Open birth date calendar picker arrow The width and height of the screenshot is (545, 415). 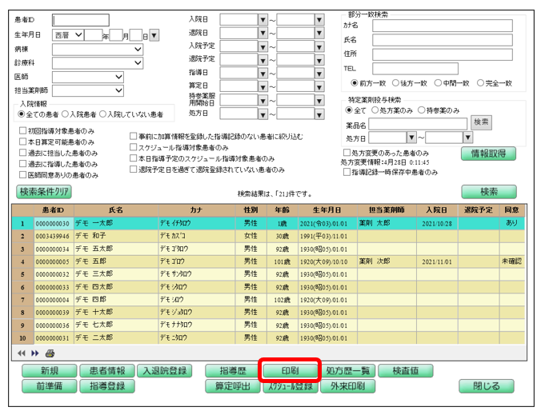[154, 35]
